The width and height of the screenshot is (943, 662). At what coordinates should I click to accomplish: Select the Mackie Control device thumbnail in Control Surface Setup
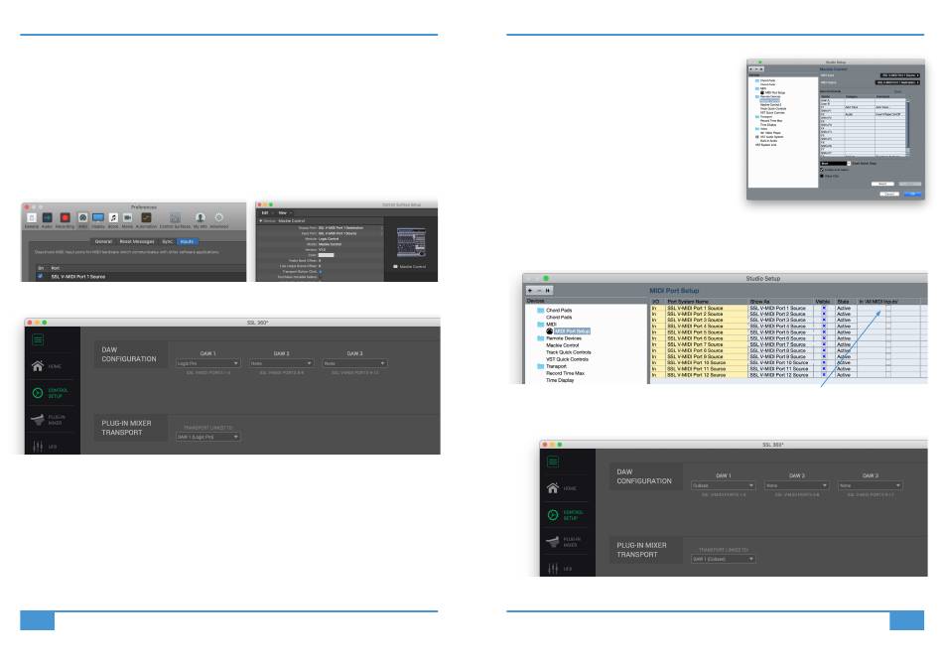[x=412, y=243]
